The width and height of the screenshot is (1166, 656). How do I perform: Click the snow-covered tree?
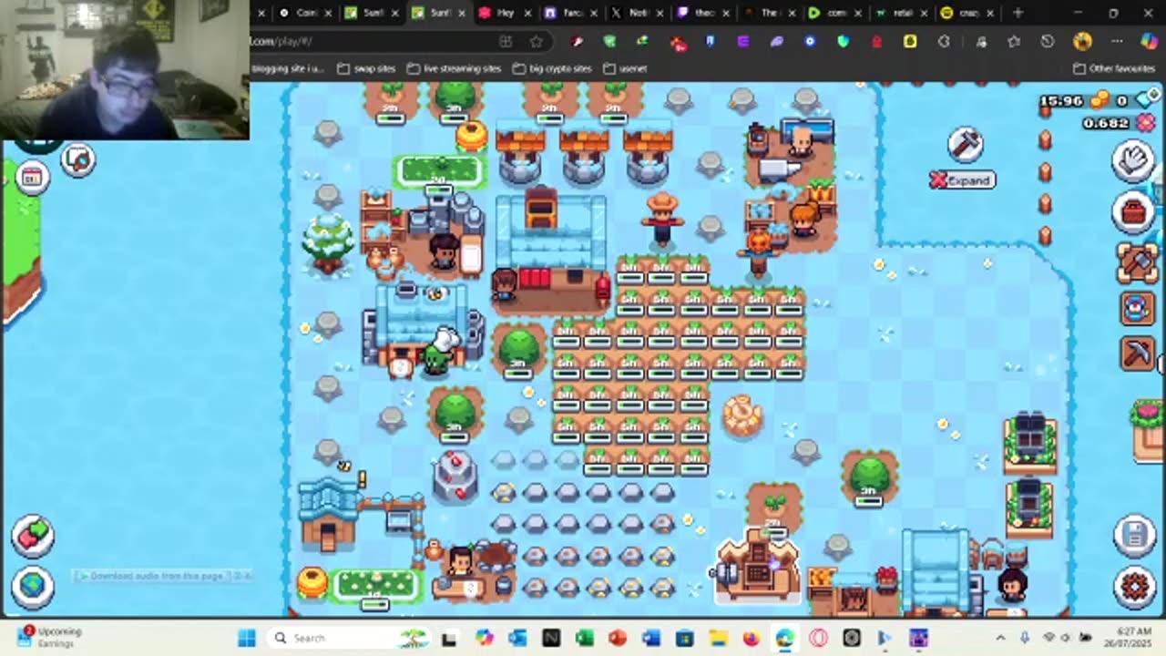pyautogui.click(x=329, y=241)
